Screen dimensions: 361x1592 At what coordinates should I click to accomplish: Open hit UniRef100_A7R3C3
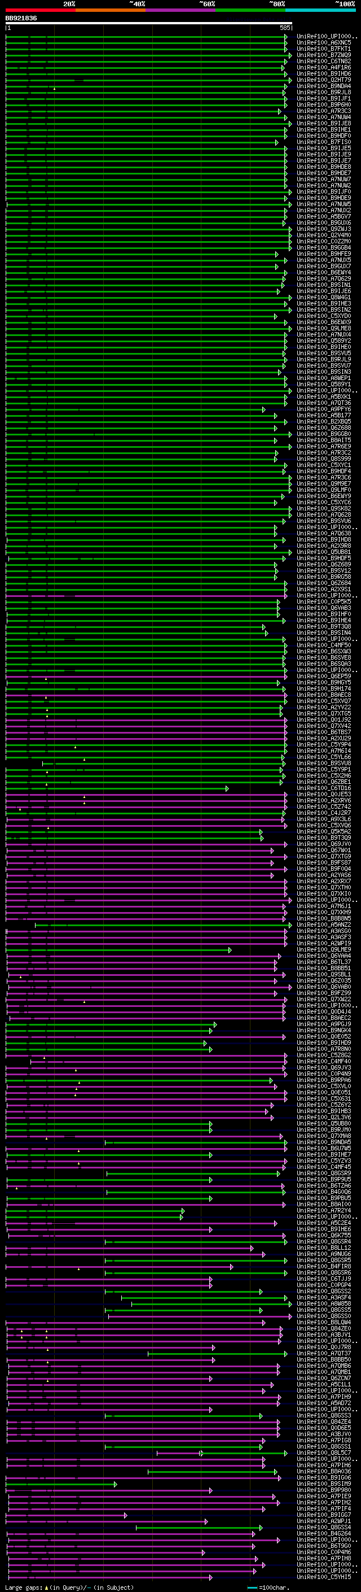click(324, 111)
